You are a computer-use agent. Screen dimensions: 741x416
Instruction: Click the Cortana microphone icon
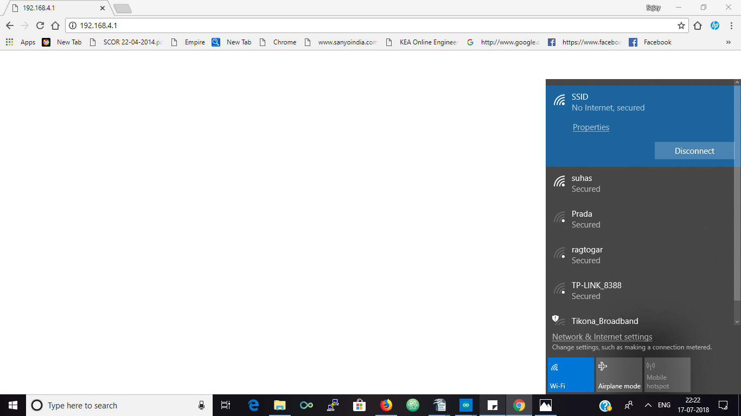click(x=202, y=405)
